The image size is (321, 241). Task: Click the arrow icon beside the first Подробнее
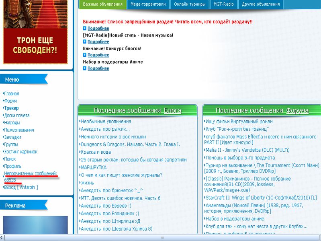(x=85, y=29)
